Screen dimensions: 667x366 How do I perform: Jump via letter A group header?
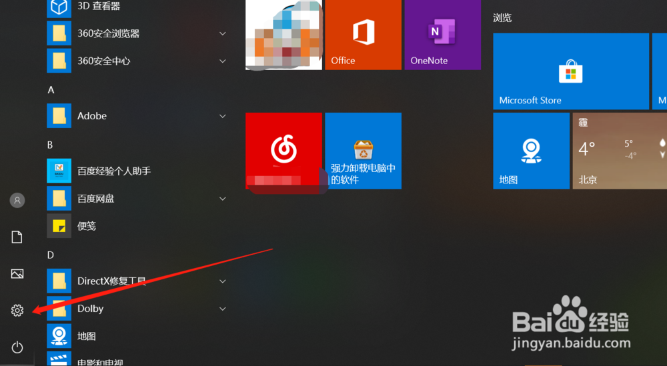51,90
